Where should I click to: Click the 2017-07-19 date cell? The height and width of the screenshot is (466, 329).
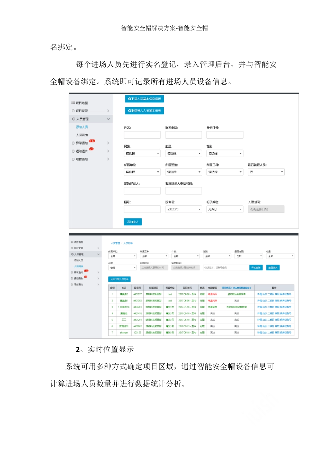click(187, 326)
